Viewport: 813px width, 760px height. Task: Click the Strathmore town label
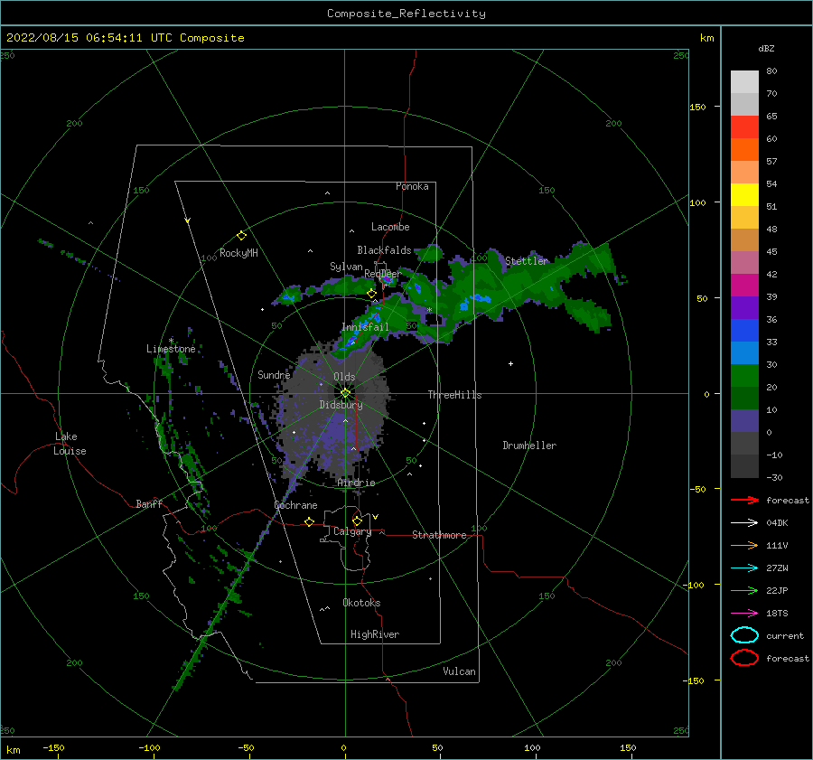point(439,535)
